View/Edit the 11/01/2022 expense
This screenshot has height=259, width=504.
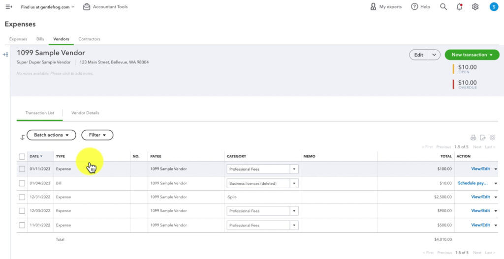(x=480, y=225)
